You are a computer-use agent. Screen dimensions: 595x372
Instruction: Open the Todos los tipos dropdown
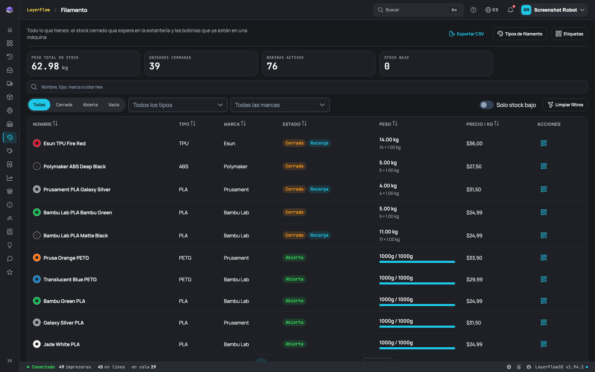(x=178, y=105)
